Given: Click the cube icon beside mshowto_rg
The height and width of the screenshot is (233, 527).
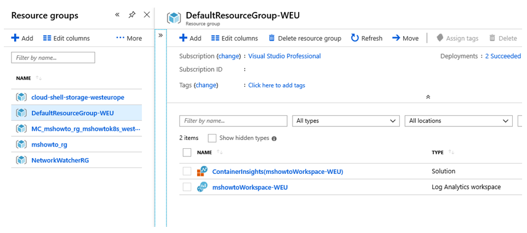Looking at the screenshot, I should tap(21, 144).
